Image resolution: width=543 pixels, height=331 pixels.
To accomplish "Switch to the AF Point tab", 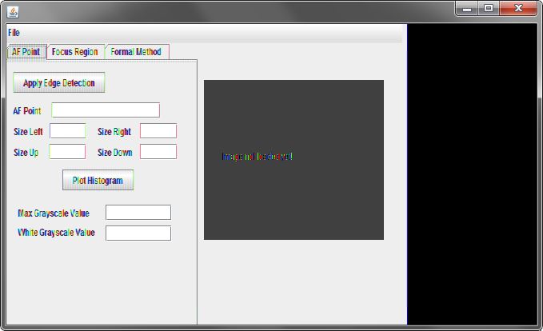I will tap(26, 52).
